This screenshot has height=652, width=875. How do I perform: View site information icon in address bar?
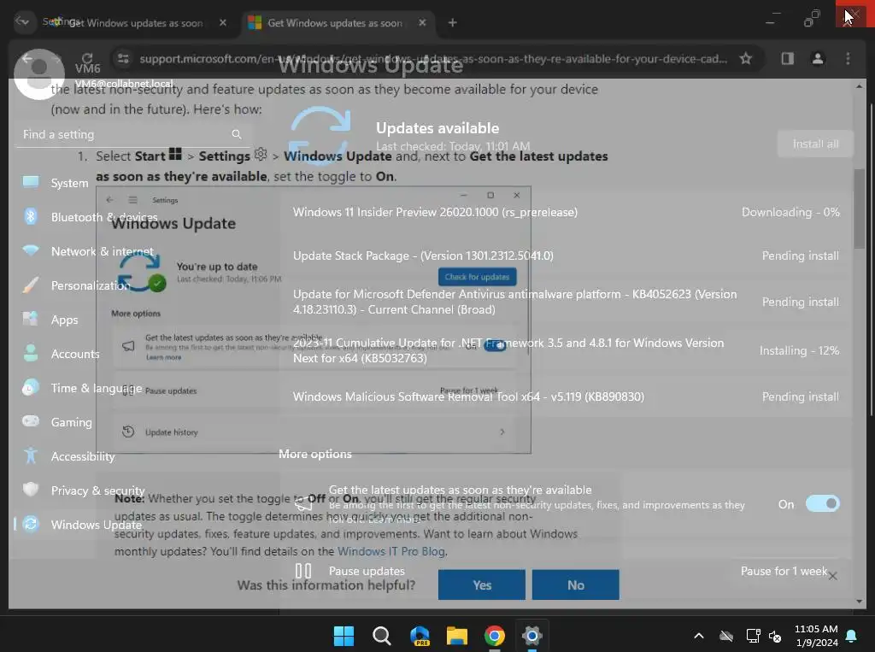(123, 58)
